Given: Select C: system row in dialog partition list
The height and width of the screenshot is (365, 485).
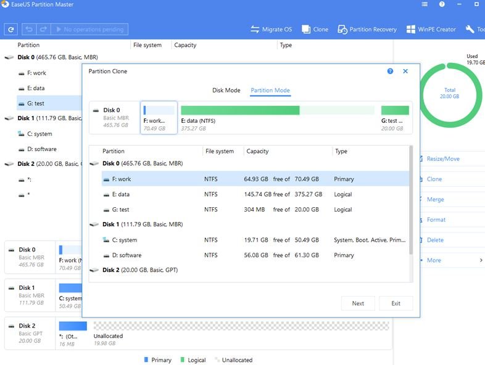Looking at the screenshot, I should click(x=255, y=240).
